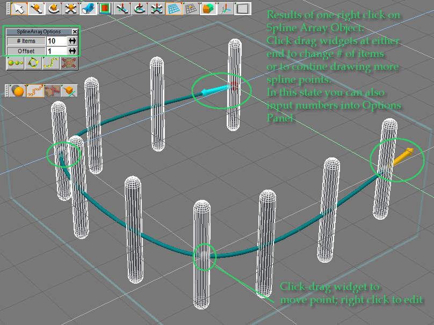Click the curved spline array icon in options panel
The width and height of the screenshot is (434, 325).
51,63
